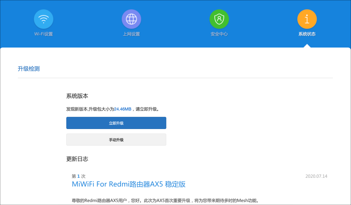
Task: Switch to the 系统状态 tab label
Action: click(307, 34)
